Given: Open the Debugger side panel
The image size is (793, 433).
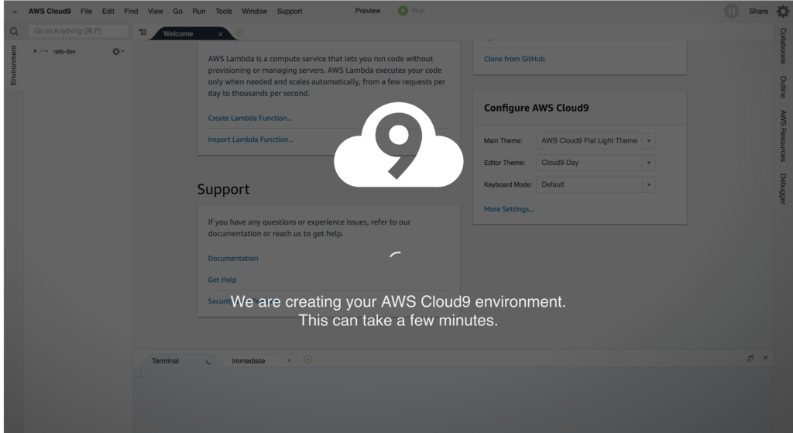Looking at the screenshot, I should [783, 189].
